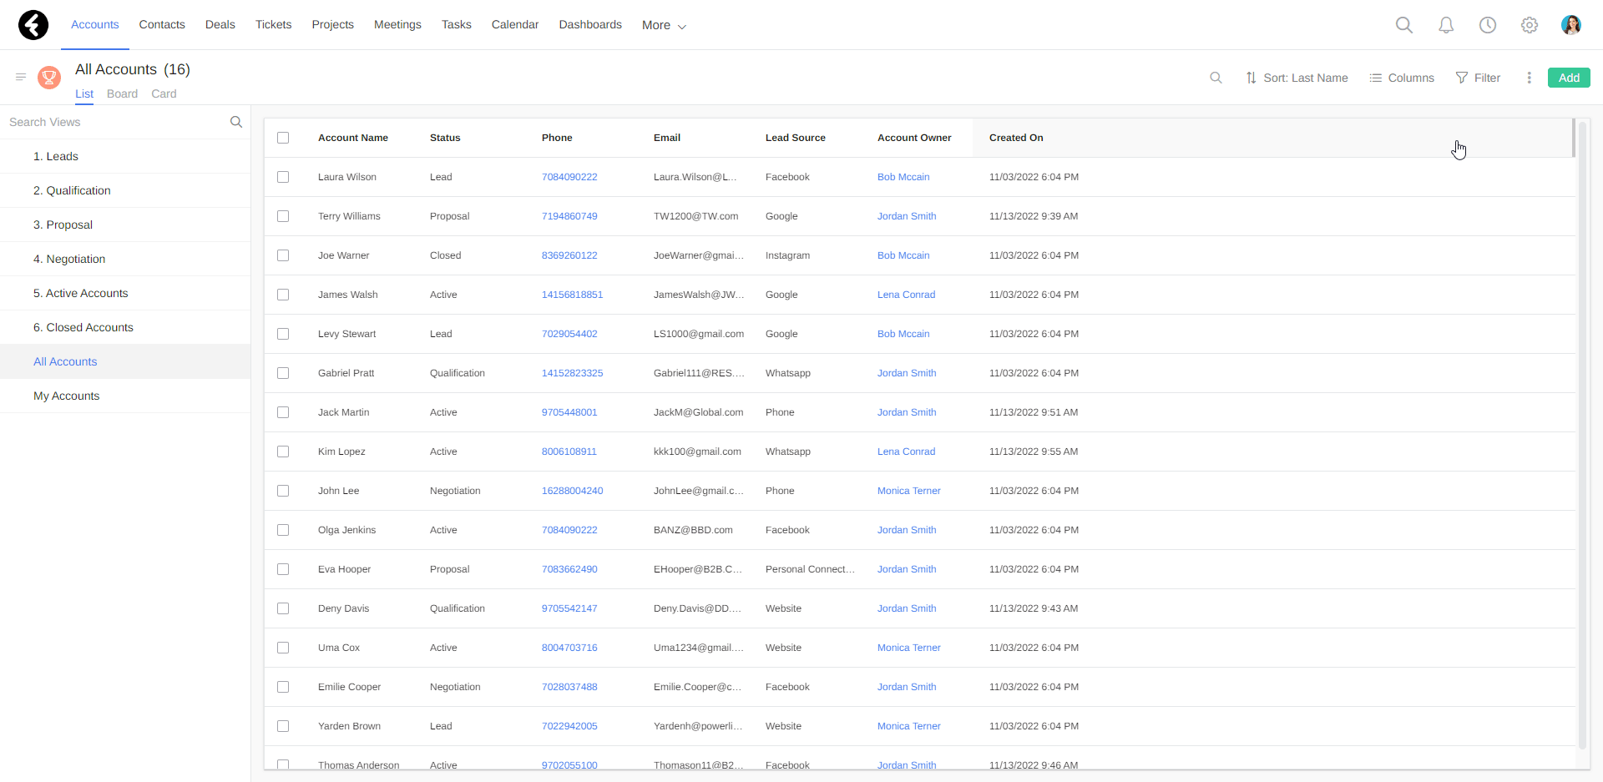This screenshot has width=1603, height=782.
Task: Open Filter panel
Action: pyautogui.click(x=1478, y=78)
